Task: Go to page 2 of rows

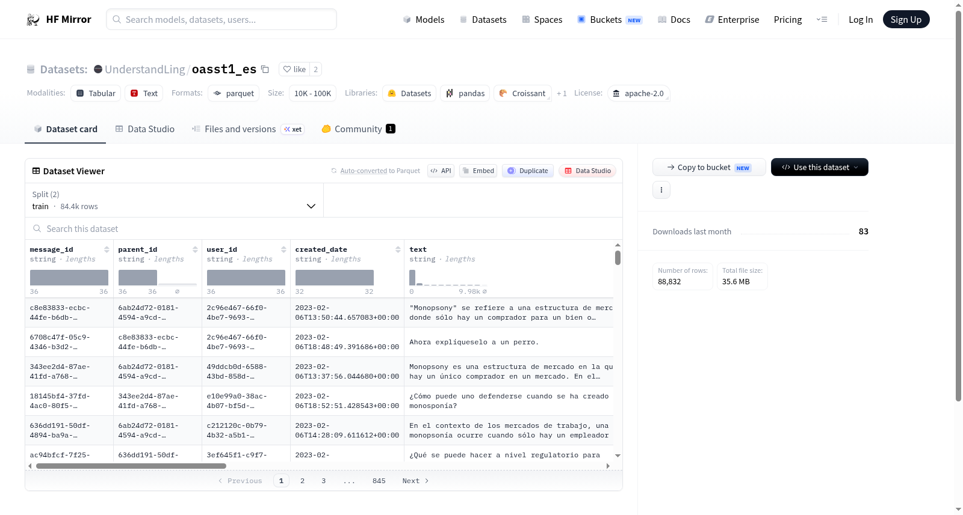Action: [x=302, y=481]
